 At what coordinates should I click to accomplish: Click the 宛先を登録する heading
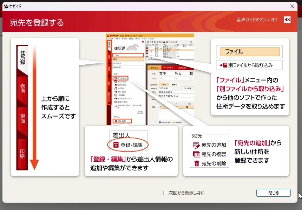(37, 23)
